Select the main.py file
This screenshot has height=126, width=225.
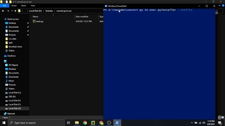pyautogui.click(x=40, y=21)
